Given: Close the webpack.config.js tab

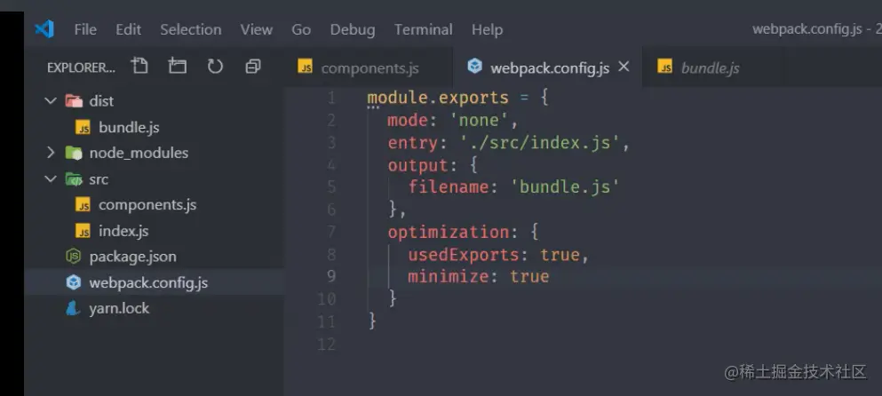Looking at the screenshot, I should point(624,67).
